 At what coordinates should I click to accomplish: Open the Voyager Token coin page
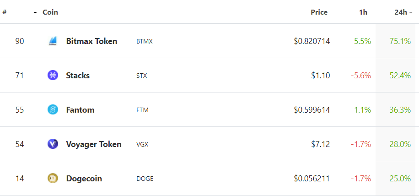point(94,144)
